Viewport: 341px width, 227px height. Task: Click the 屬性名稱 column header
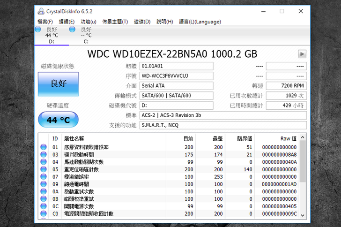pyautogui.click(x=114, y=138)
